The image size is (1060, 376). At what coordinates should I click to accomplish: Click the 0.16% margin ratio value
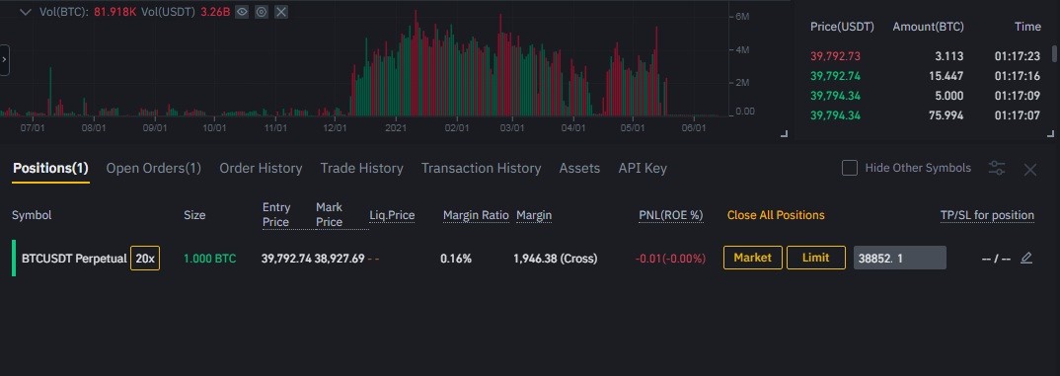point(456,259)
